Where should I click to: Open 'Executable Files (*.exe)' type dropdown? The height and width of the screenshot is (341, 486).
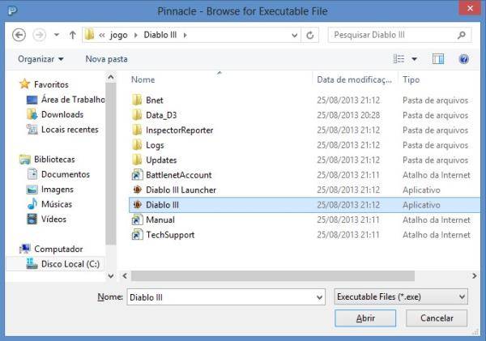[x=401, y=297]
